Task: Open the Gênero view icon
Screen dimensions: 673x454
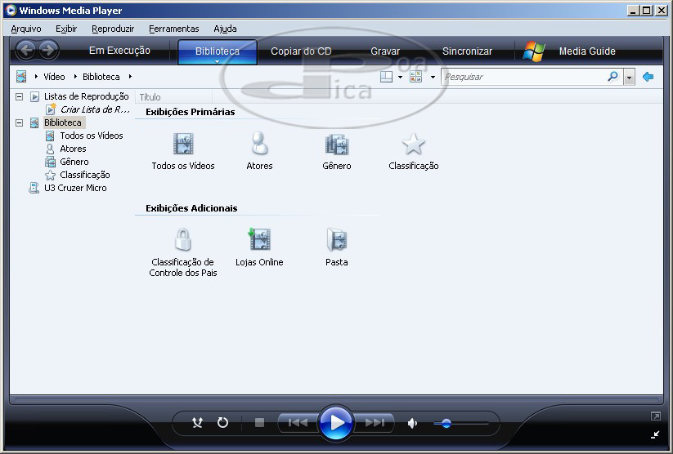Action: click(x=336, y=145)
